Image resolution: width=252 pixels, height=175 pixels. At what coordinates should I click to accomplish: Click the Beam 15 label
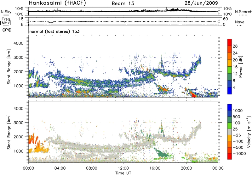pos(123,3)
